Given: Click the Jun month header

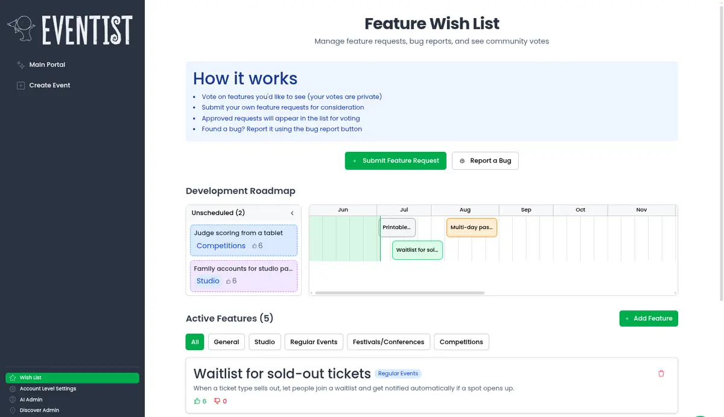Looking at the screenshot, I should 343,210.
